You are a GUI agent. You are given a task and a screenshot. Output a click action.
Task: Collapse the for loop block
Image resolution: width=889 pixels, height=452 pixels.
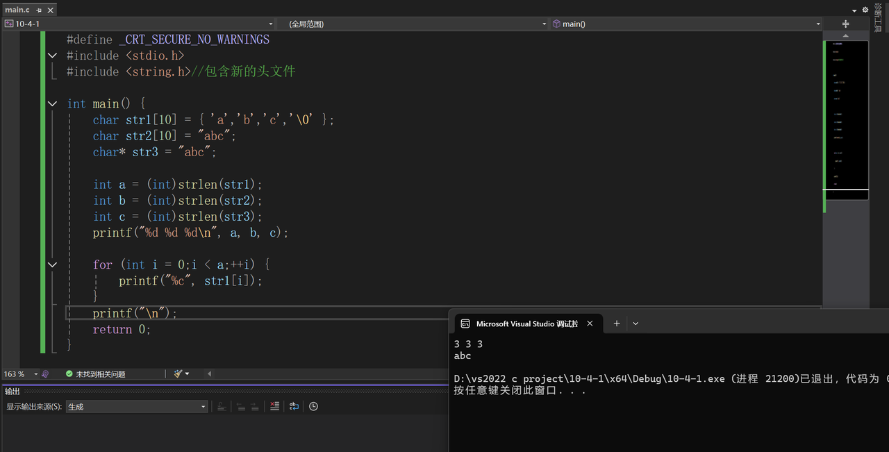(52, 265)
